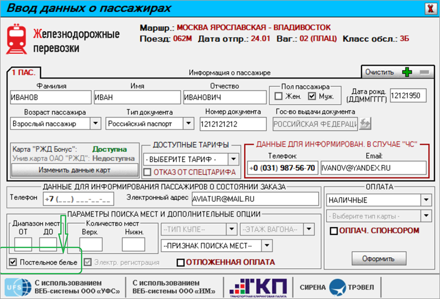This screenshot has width=440, height=299.
Task: Click the order status Телефон +7 field
Action: [x=78, y=199]
